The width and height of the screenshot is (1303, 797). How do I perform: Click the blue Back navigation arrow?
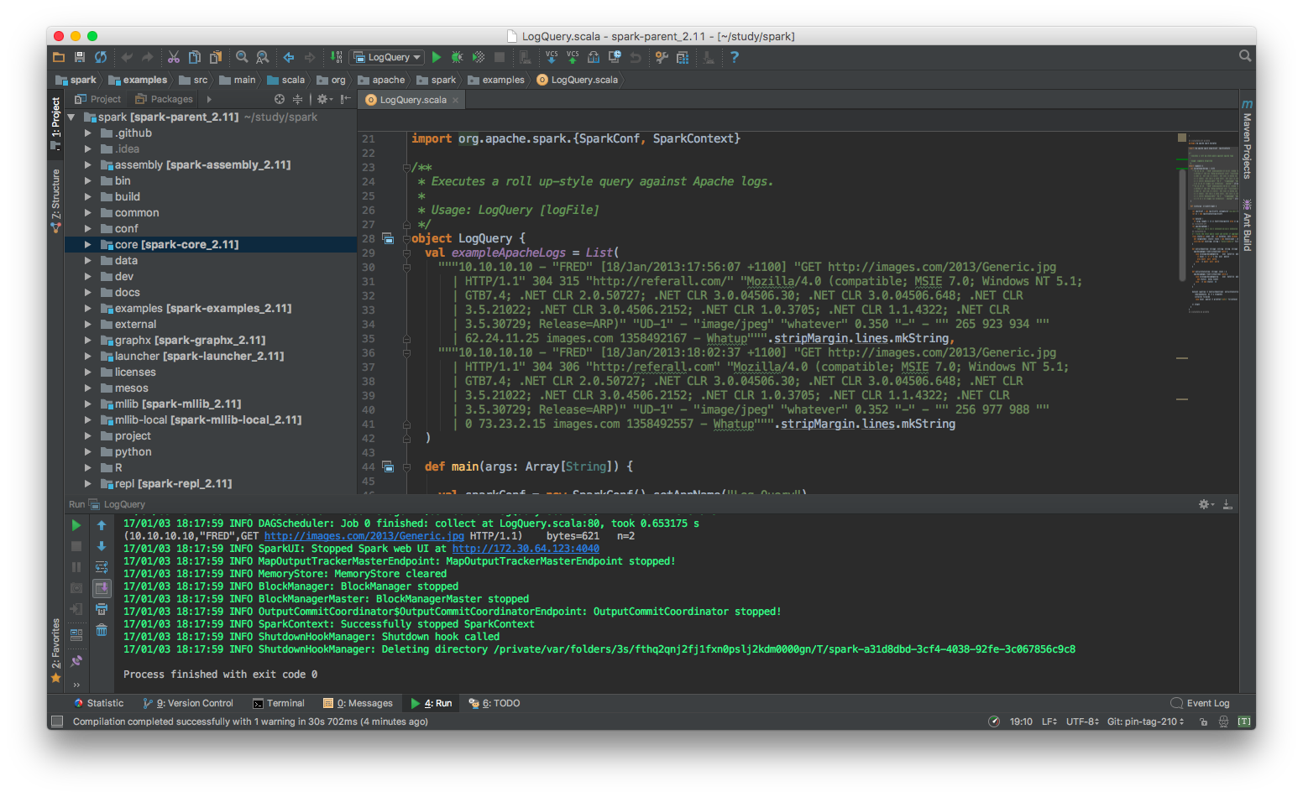point(289,57)
